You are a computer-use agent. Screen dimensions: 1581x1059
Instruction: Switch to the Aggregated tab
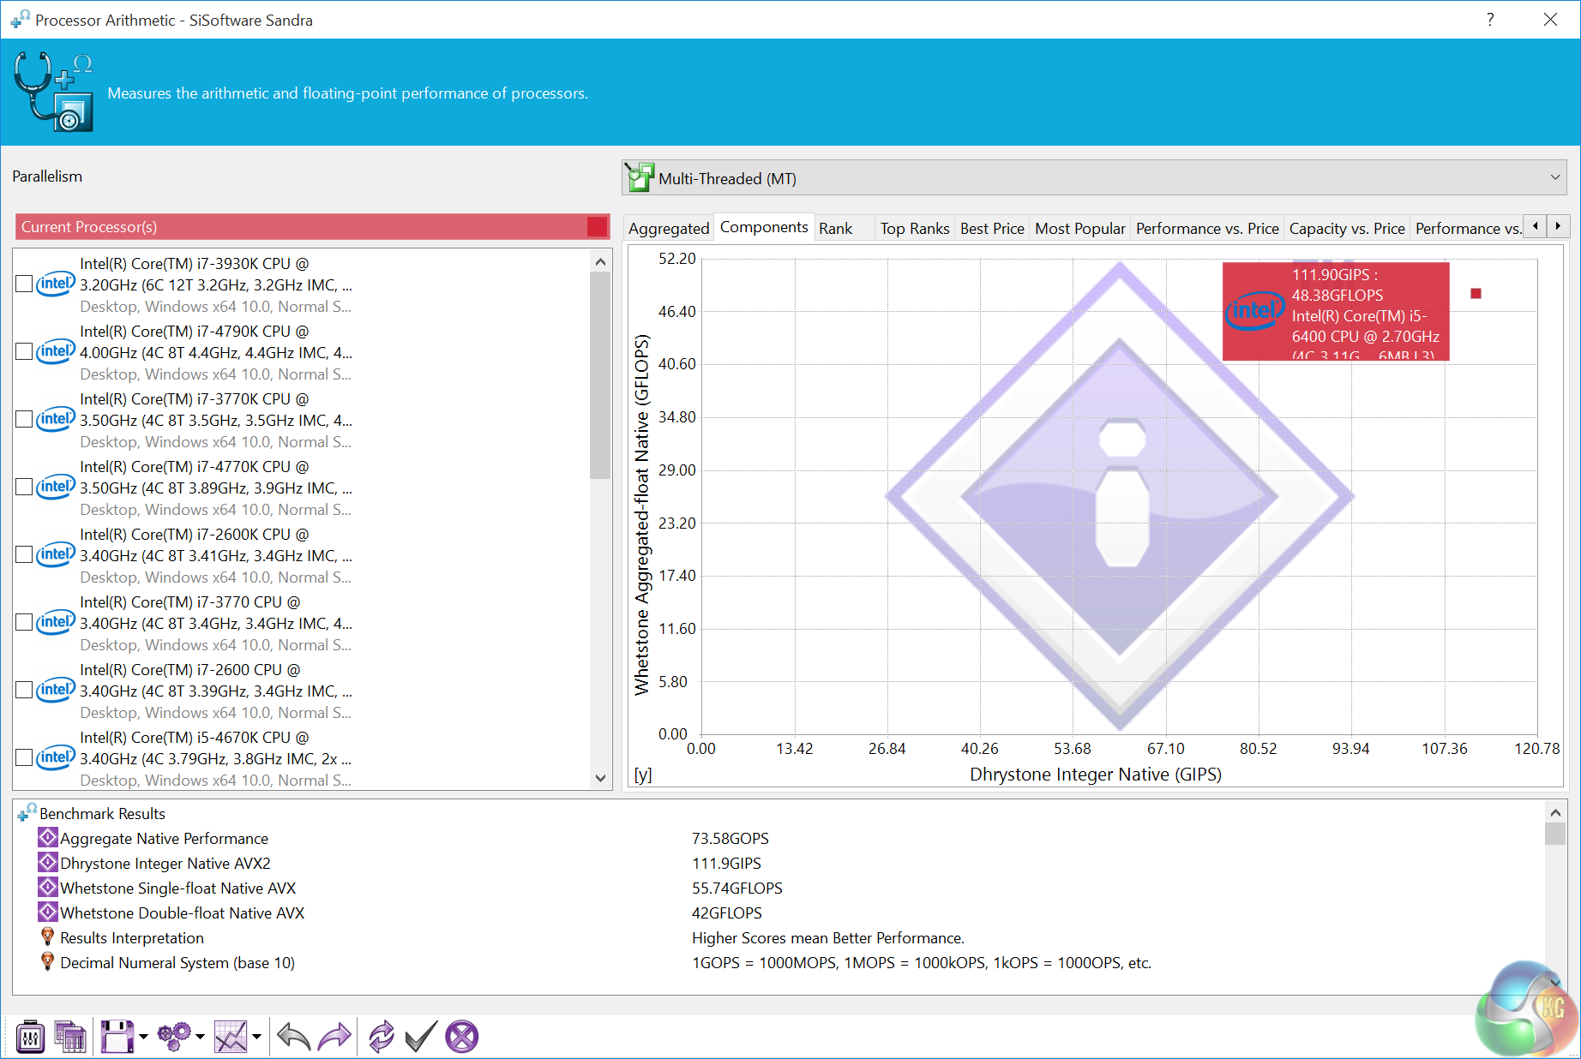(x=668, y=228)
